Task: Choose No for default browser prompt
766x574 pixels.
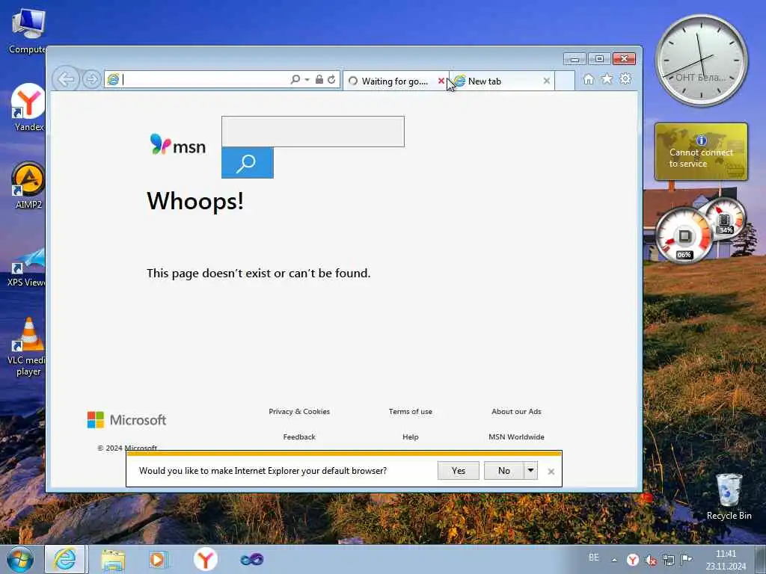Action: click(503, 471)
